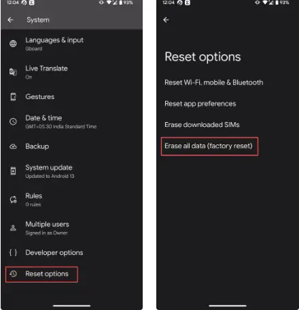Choose Erase downloaded SIMs
Image resolution: width=299 pixels, height=310 pixels.
tap(202, 125)
